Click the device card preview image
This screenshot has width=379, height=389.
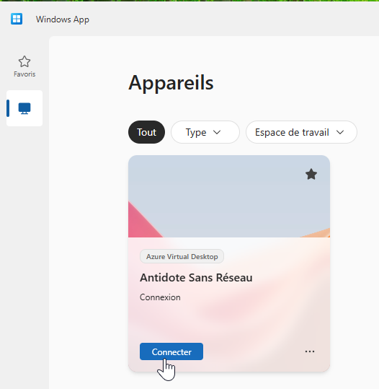(x=229, y=196)
